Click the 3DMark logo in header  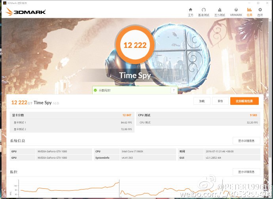(x=26, y=12)
